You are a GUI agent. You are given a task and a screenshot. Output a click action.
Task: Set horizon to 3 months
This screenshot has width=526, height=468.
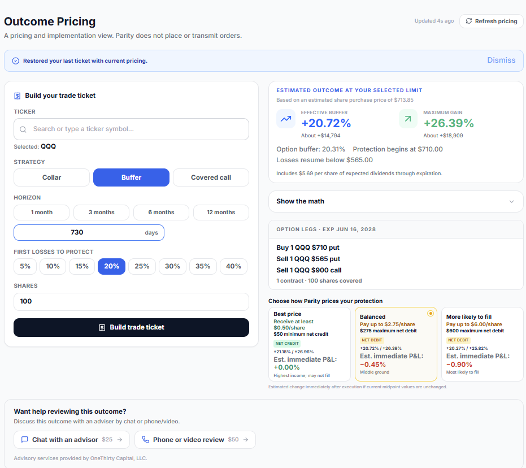click(x=101, y=213)
